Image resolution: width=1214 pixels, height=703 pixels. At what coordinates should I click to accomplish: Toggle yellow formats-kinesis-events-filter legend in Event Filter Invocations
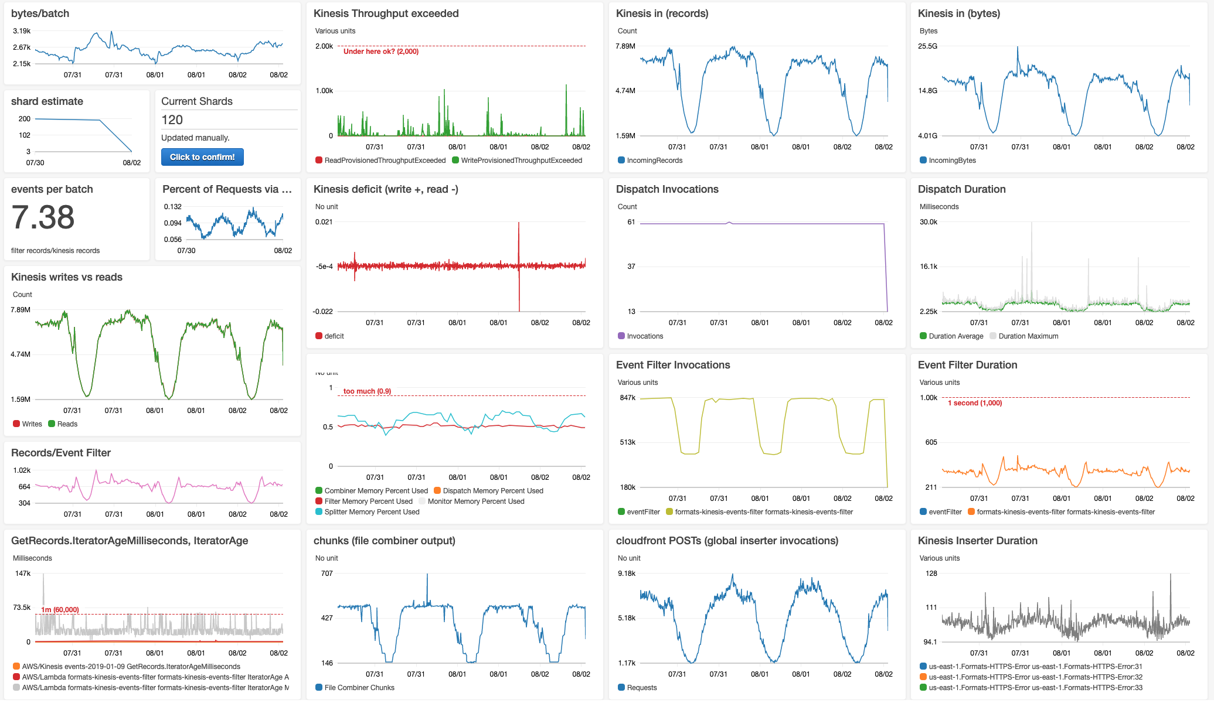pos(759,511)
